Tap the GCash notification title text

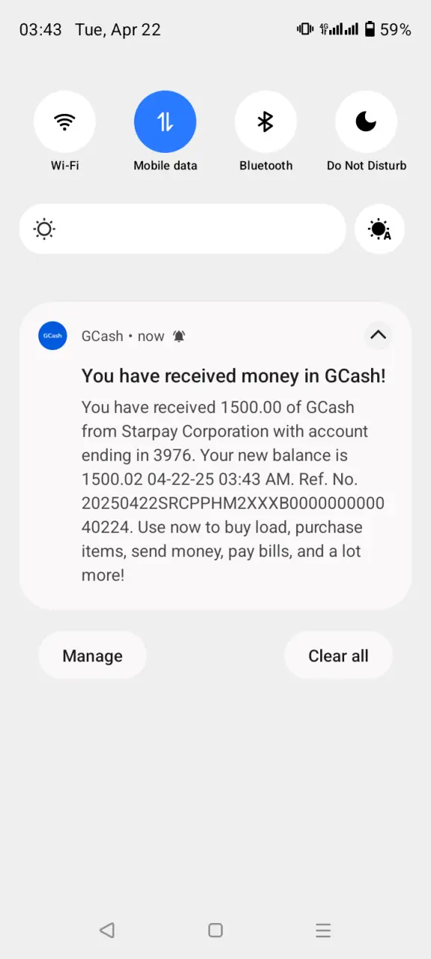(x=233, y=376)
